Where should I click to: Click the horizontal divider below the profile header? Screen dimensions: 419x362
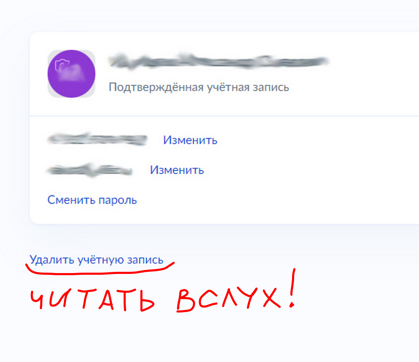point(224,116)
